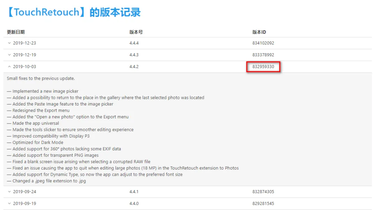The height and width of the screenshot is (211, 376).
Task: Select version ID 829281545
Action: click(263, 204)
